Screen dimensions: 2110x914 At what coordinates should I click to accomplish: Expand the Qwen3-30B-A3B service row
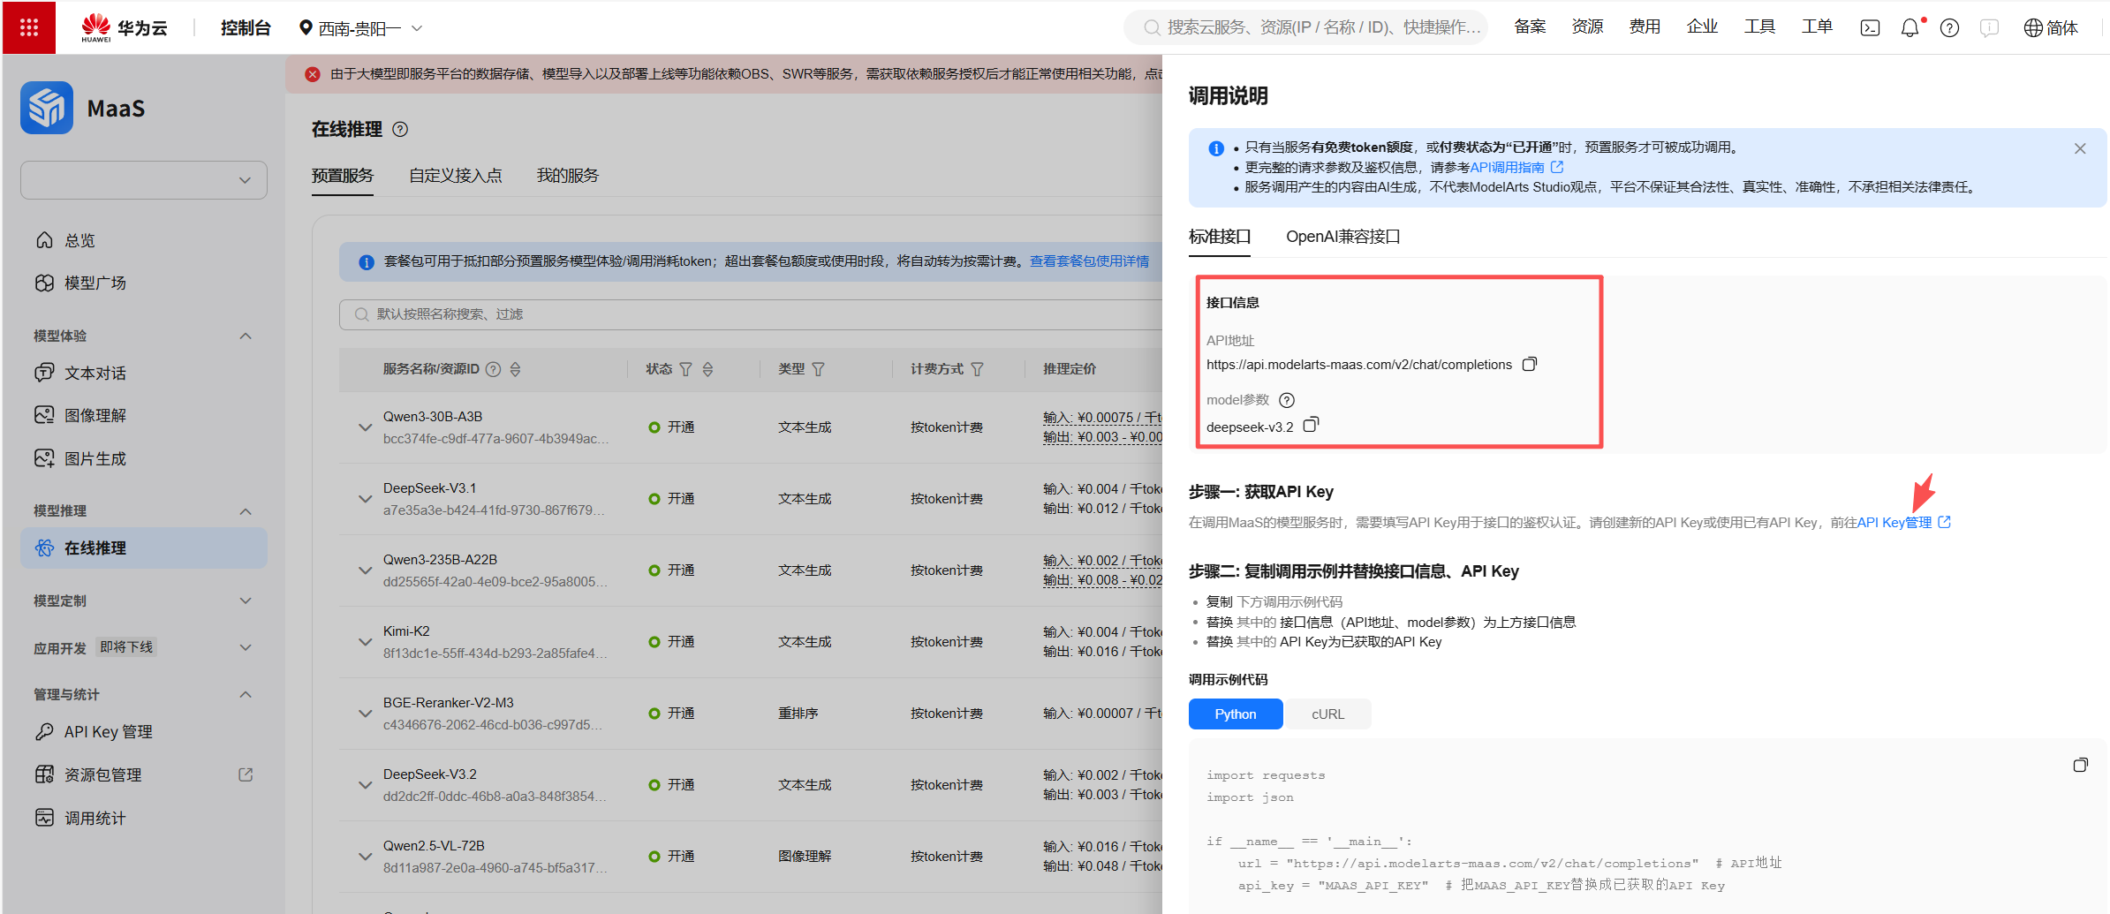[365, 427]
